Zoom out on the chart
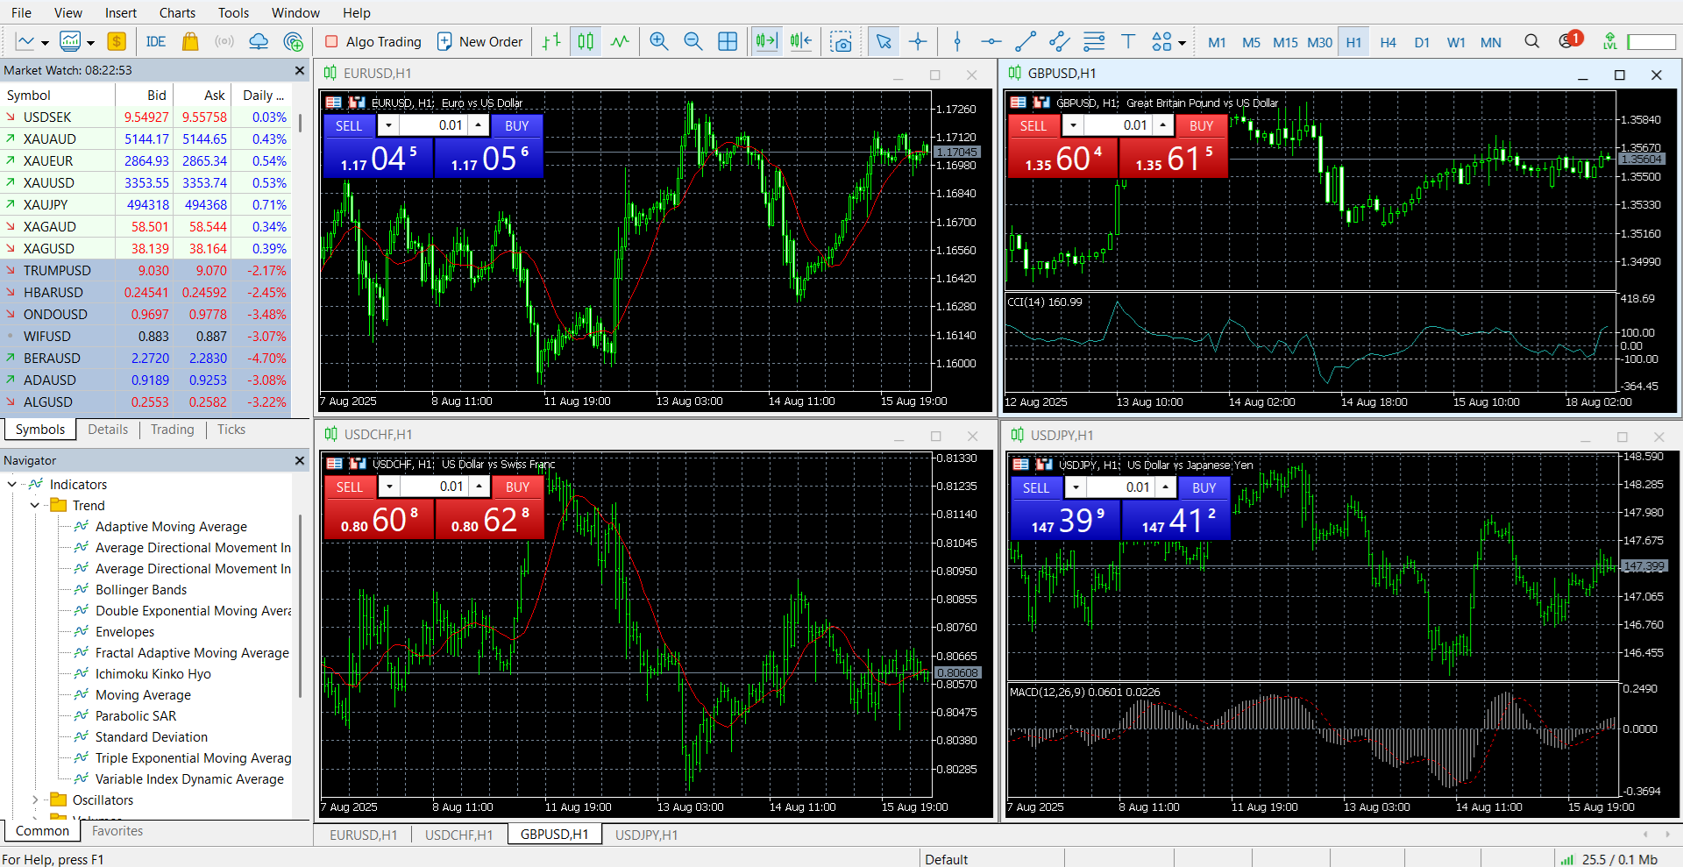1683x867 pixels. [x=693, y=41]
